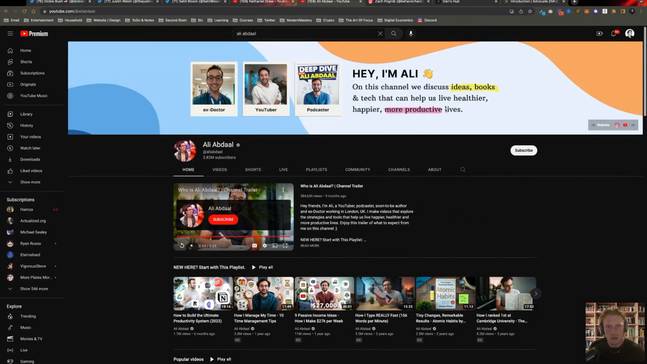Subscribe to Ali Abdaal channel
Screen dimensions: 647x364
coord(523,150)
